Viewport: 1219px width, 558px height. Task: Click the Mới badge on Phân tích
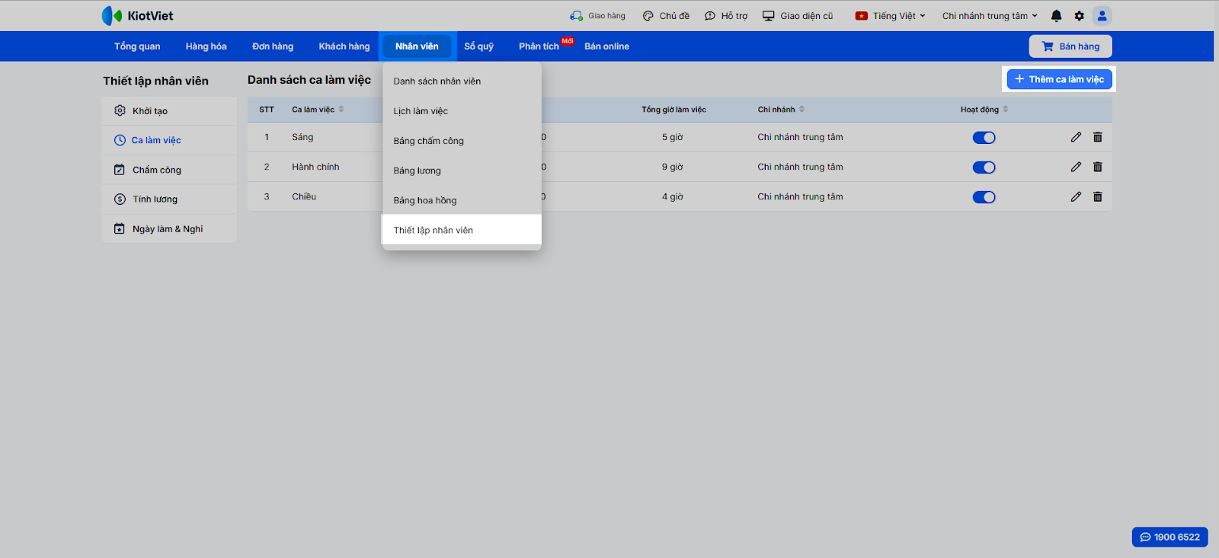tap(568, 41)
